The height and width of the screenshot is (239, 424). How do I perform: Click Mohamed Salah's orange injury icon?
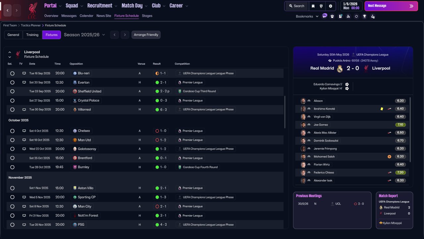click(x=390, y=157)
